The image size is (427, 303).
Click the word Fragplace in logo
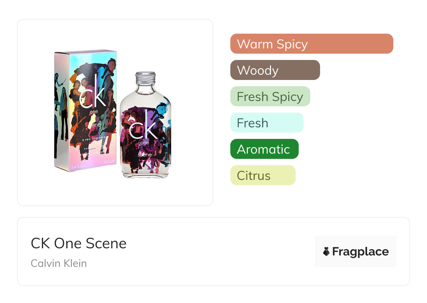(x=360, y=252)
